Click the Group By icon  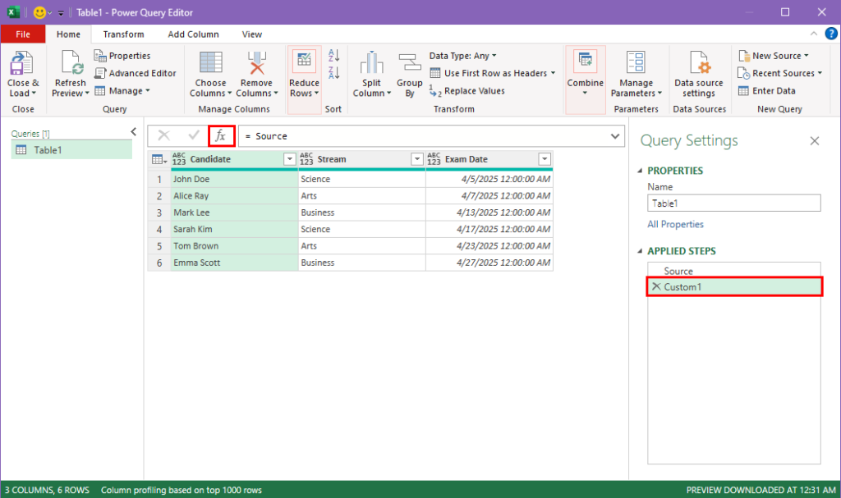tap(410, 62)
